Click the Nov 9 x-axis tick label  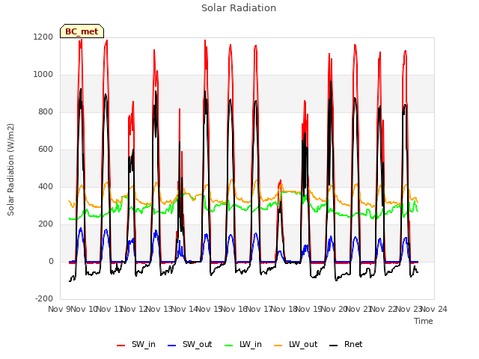[58, 309]
